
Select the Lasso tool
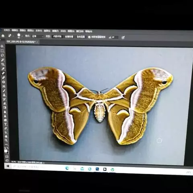coord(2,55)
